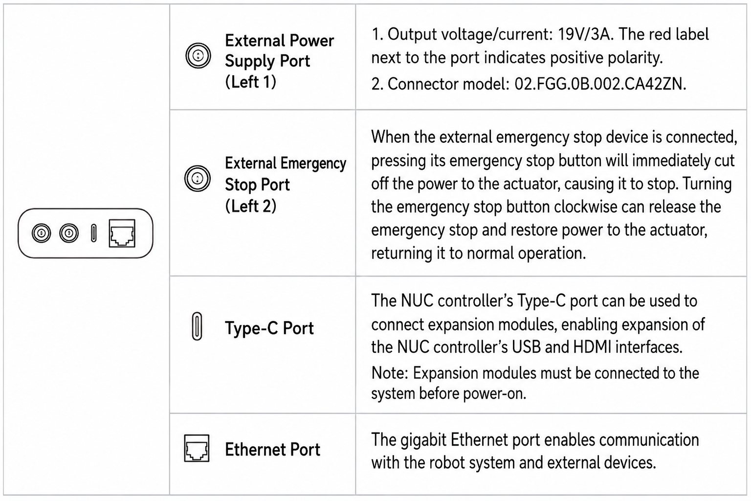Select the leftmost round port on panel diagram

coord(42,233)
